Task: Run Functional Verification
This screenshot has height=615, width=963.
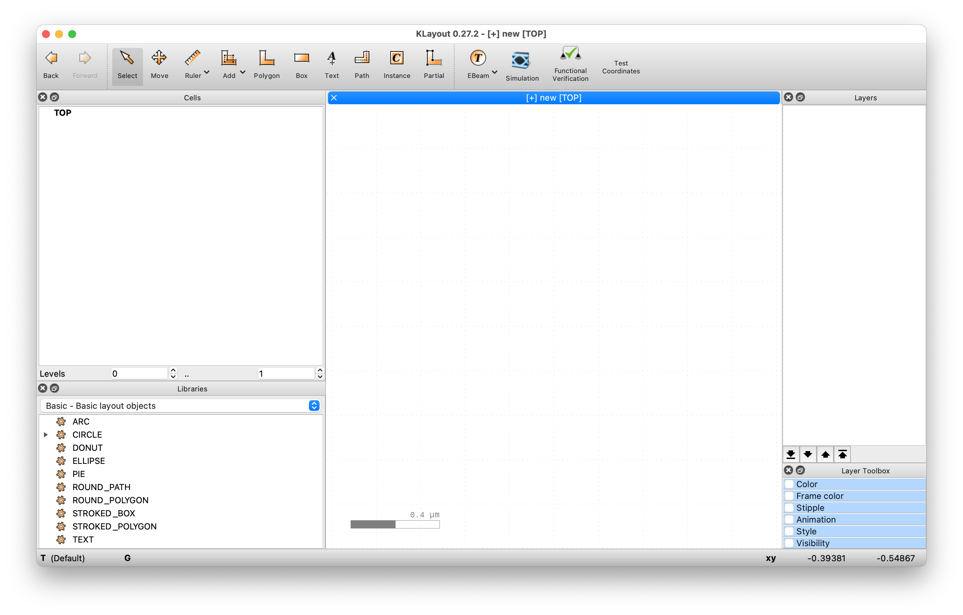Action: tap(570, 64)
